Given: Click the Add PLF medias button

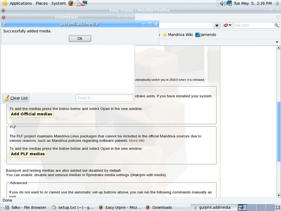Looking at the screenshot, I should pos(28,154).
